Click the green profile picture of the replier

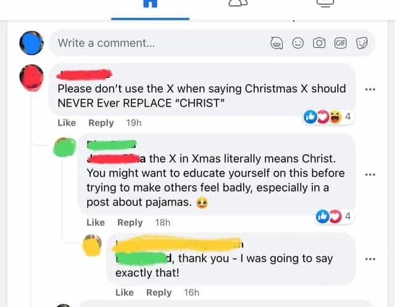pos(65,147)
